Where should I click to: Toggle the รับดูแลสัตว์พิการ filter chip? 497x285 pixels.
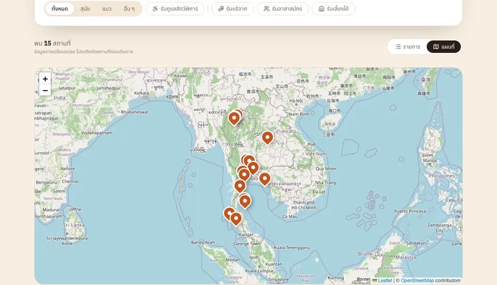175,9
